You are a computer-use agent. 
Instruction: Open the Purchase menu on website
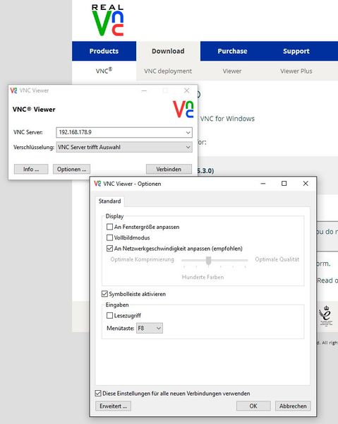232,51
